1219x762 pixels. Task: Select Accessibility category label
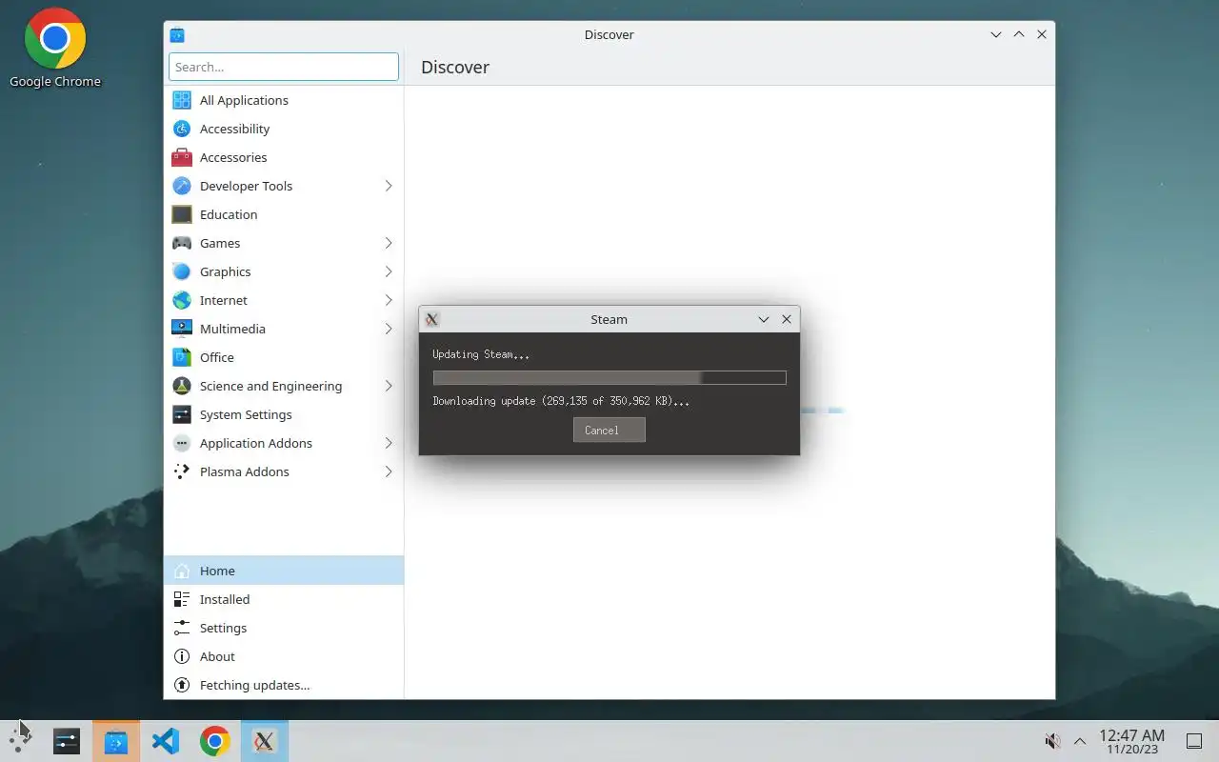pyautogui.click(x=234, y=129)
